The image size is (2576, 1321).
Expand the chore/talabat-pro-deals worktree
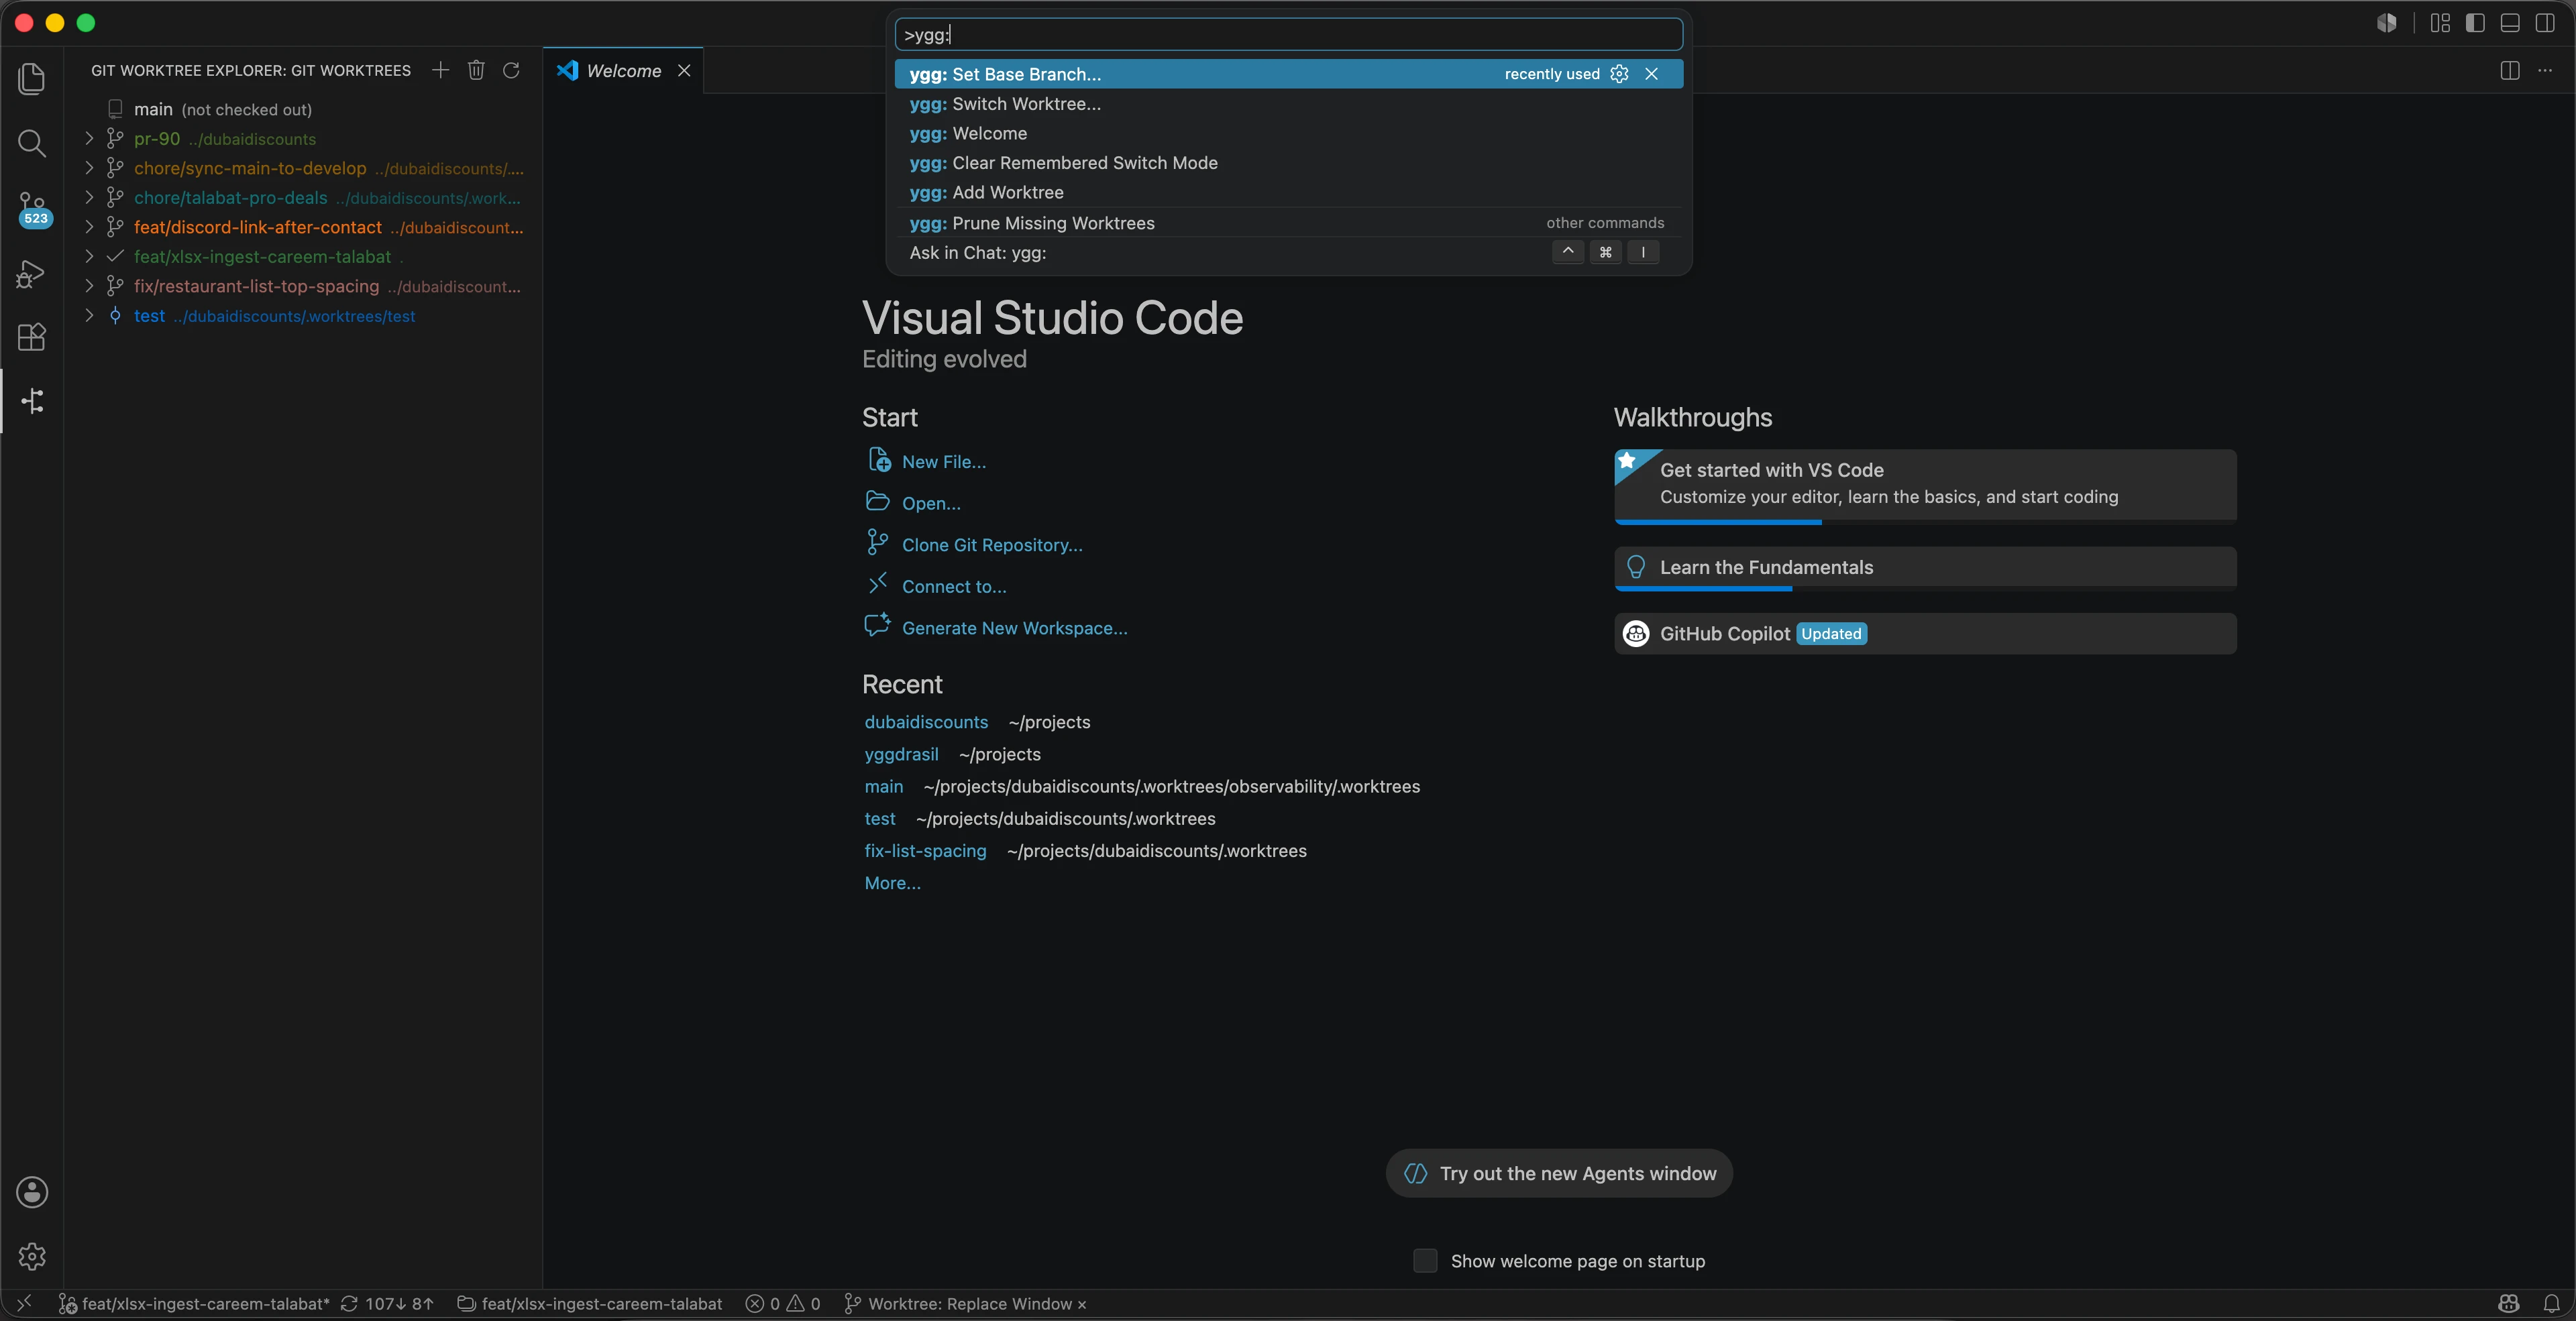tap(89, 198)
